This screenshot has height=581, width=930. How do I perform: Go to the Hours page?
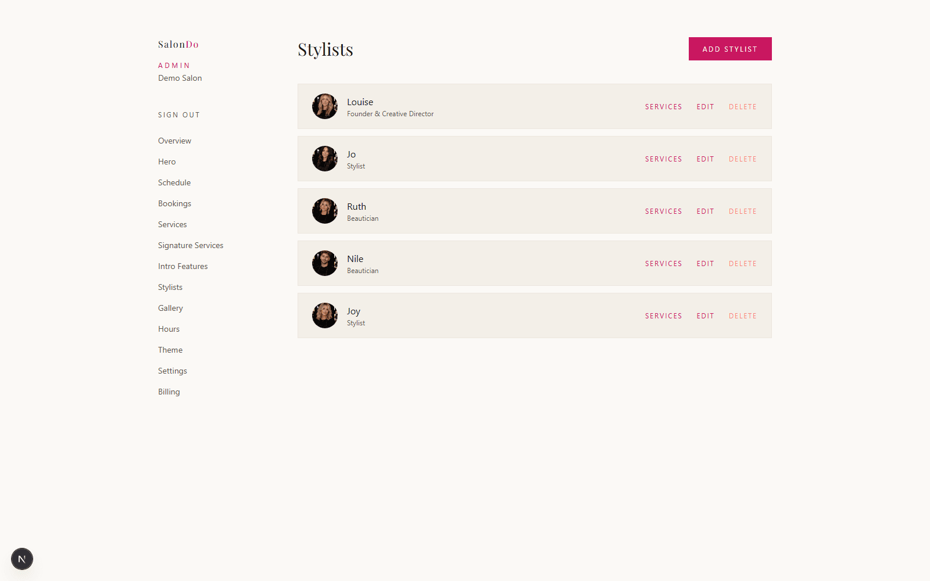pyautogui.click(x=169, y=329)
